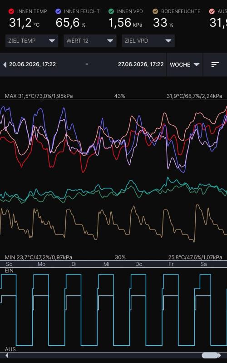Expand the WOCHE time range selector
This screenshot has width=227, height=363.
(x=185, y=64)
